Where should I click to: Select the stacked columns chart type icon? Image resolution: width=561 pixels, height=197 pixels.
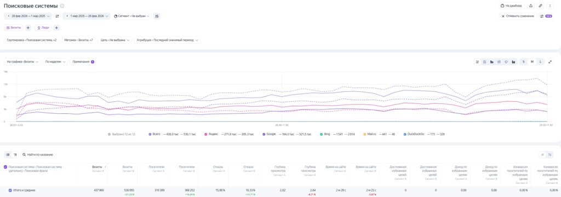tap(513, 62)
